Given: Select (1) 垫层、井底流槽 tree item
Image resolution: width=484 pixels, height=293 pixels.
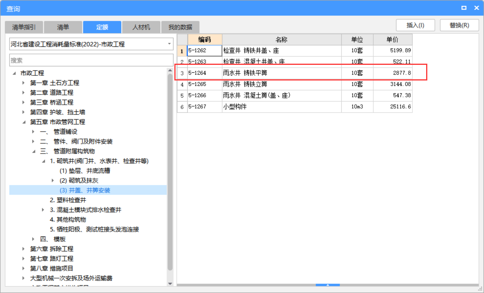Looking at the screenshot, I should (x=84, y=171).
